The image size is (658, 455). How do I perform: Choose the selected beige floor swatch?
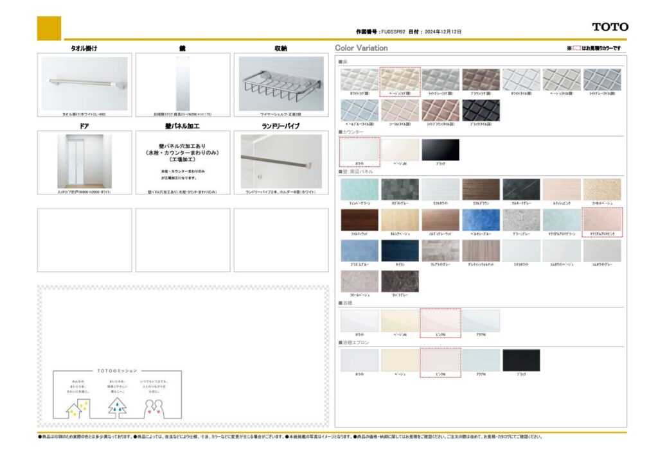point(400,80)
